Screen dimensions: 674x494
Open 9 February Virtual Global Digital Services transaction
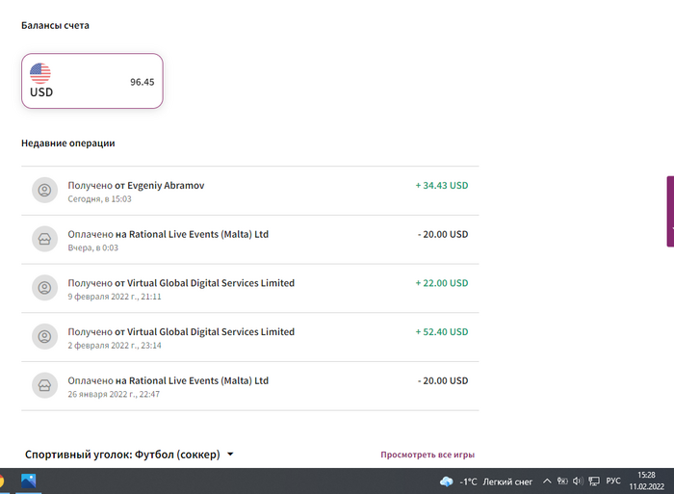point(249,289)
